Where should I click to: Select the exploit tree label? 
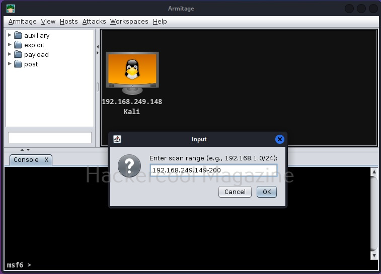pyautogui.click(x=34, y=45)
